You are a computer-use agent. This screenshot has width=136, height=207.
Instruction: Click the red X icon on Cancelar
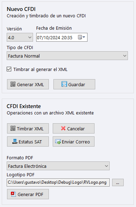[x=63, y=128]
